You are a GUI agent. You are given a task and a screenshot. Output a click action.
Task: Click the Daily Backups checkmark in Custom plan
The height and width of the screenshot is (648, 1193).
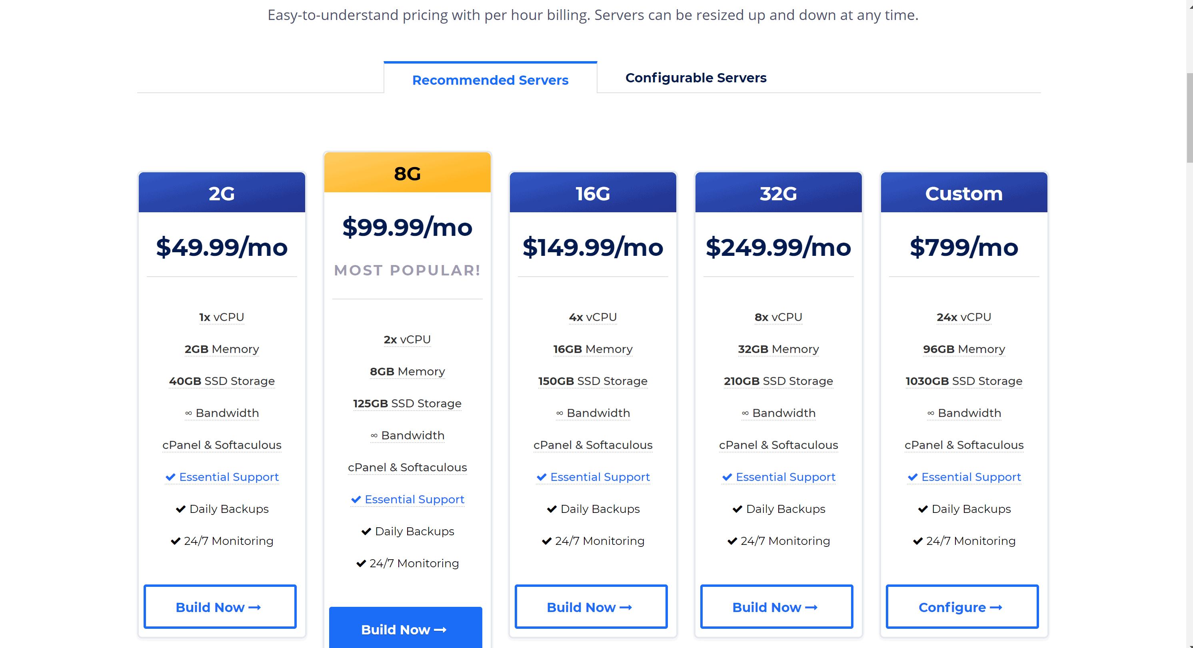[923, 509]
